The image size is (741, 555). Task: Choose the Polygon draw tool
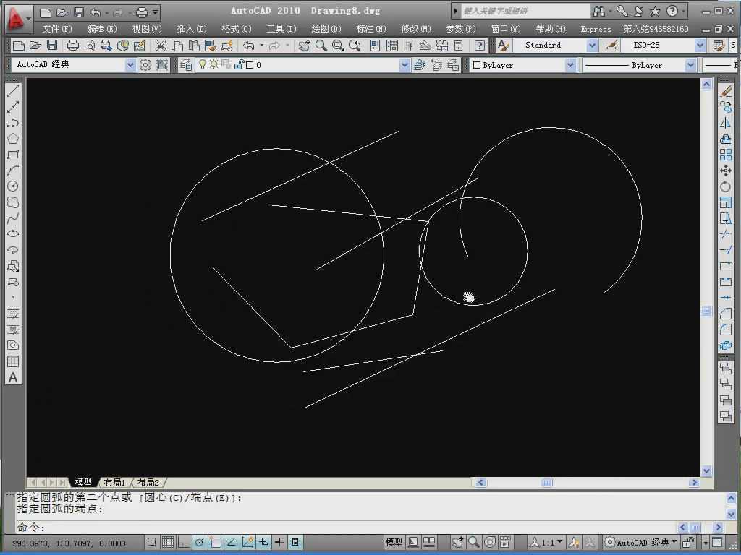pos(13,138)
